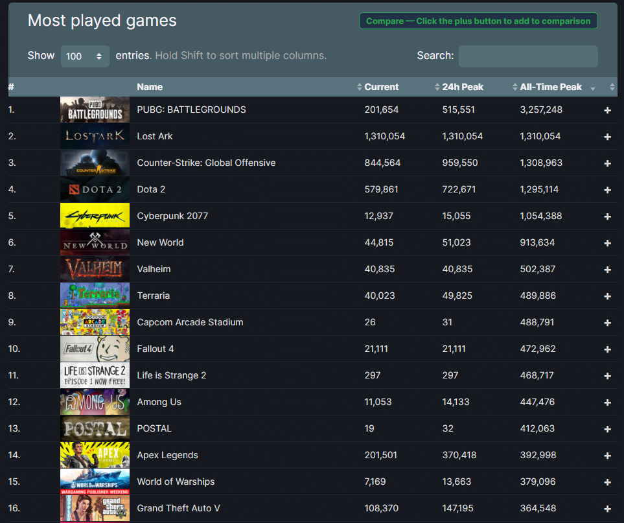The image size is (624, 523).
Task: Add Apex Legends to comparison
Action: point(607,456)
